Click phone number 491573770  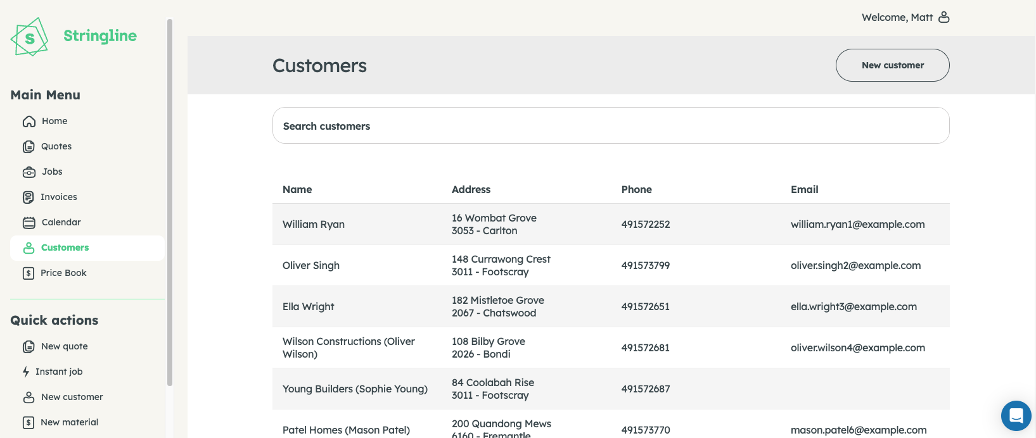click(646, 430)
